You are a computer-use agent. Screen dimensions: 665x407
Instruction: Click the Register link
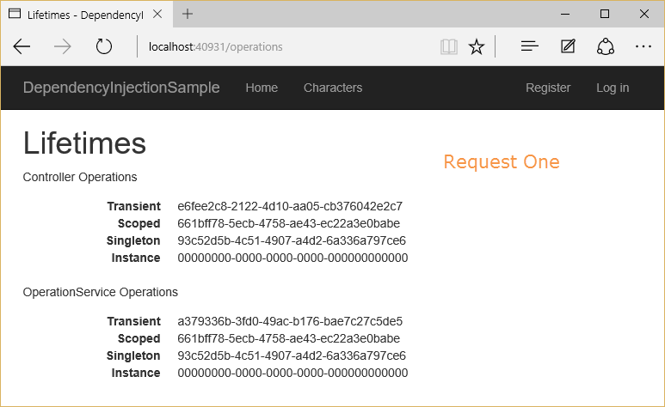click(x=548, y=88)
